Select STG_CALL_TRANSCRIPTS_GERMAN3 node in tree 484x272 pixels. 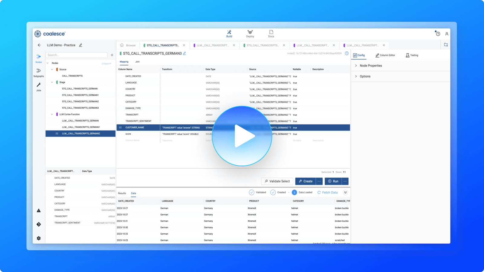click(80, 108)
